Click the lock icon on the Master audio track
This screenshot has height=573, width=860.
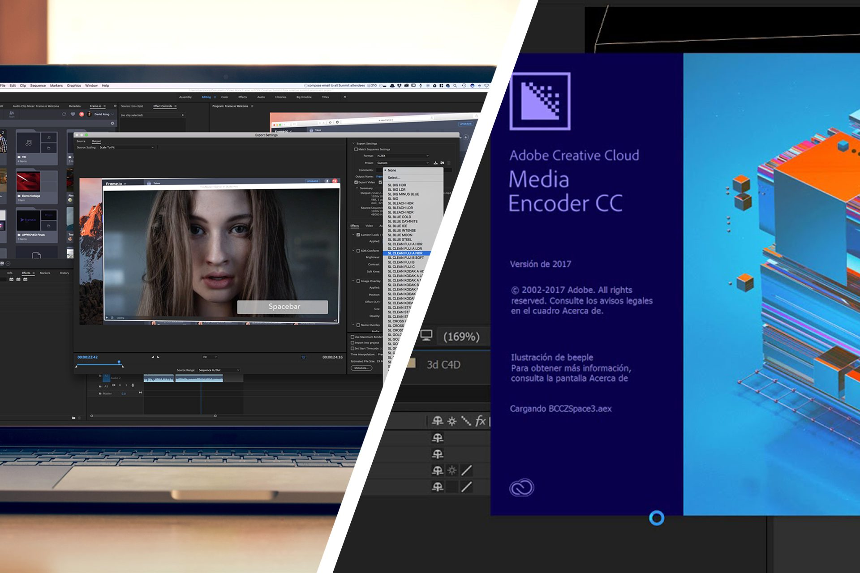99,393
